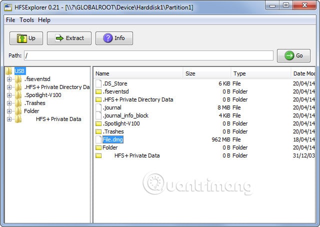Select .journal file name
320x227 pixels.
coord(112,107)
